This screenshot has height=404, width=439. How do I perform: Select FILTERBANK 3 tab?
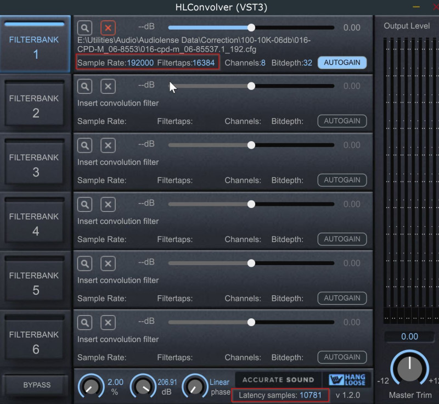[x=34, y=162]
